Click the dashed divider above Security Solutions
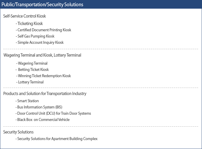202x149 pixels. tap(101, 126)
